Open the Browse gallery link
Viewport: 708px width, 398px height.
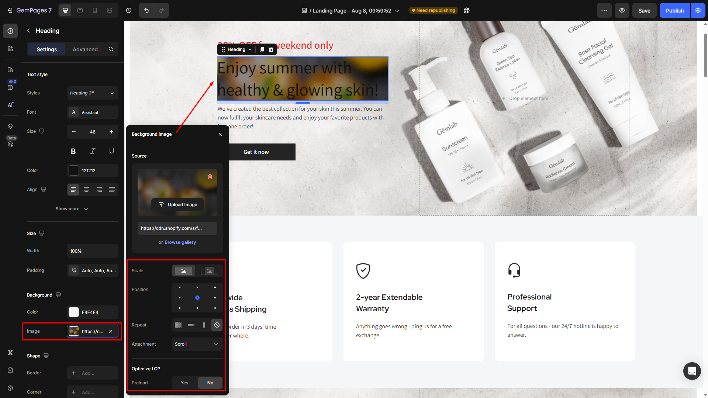point(180,242)
